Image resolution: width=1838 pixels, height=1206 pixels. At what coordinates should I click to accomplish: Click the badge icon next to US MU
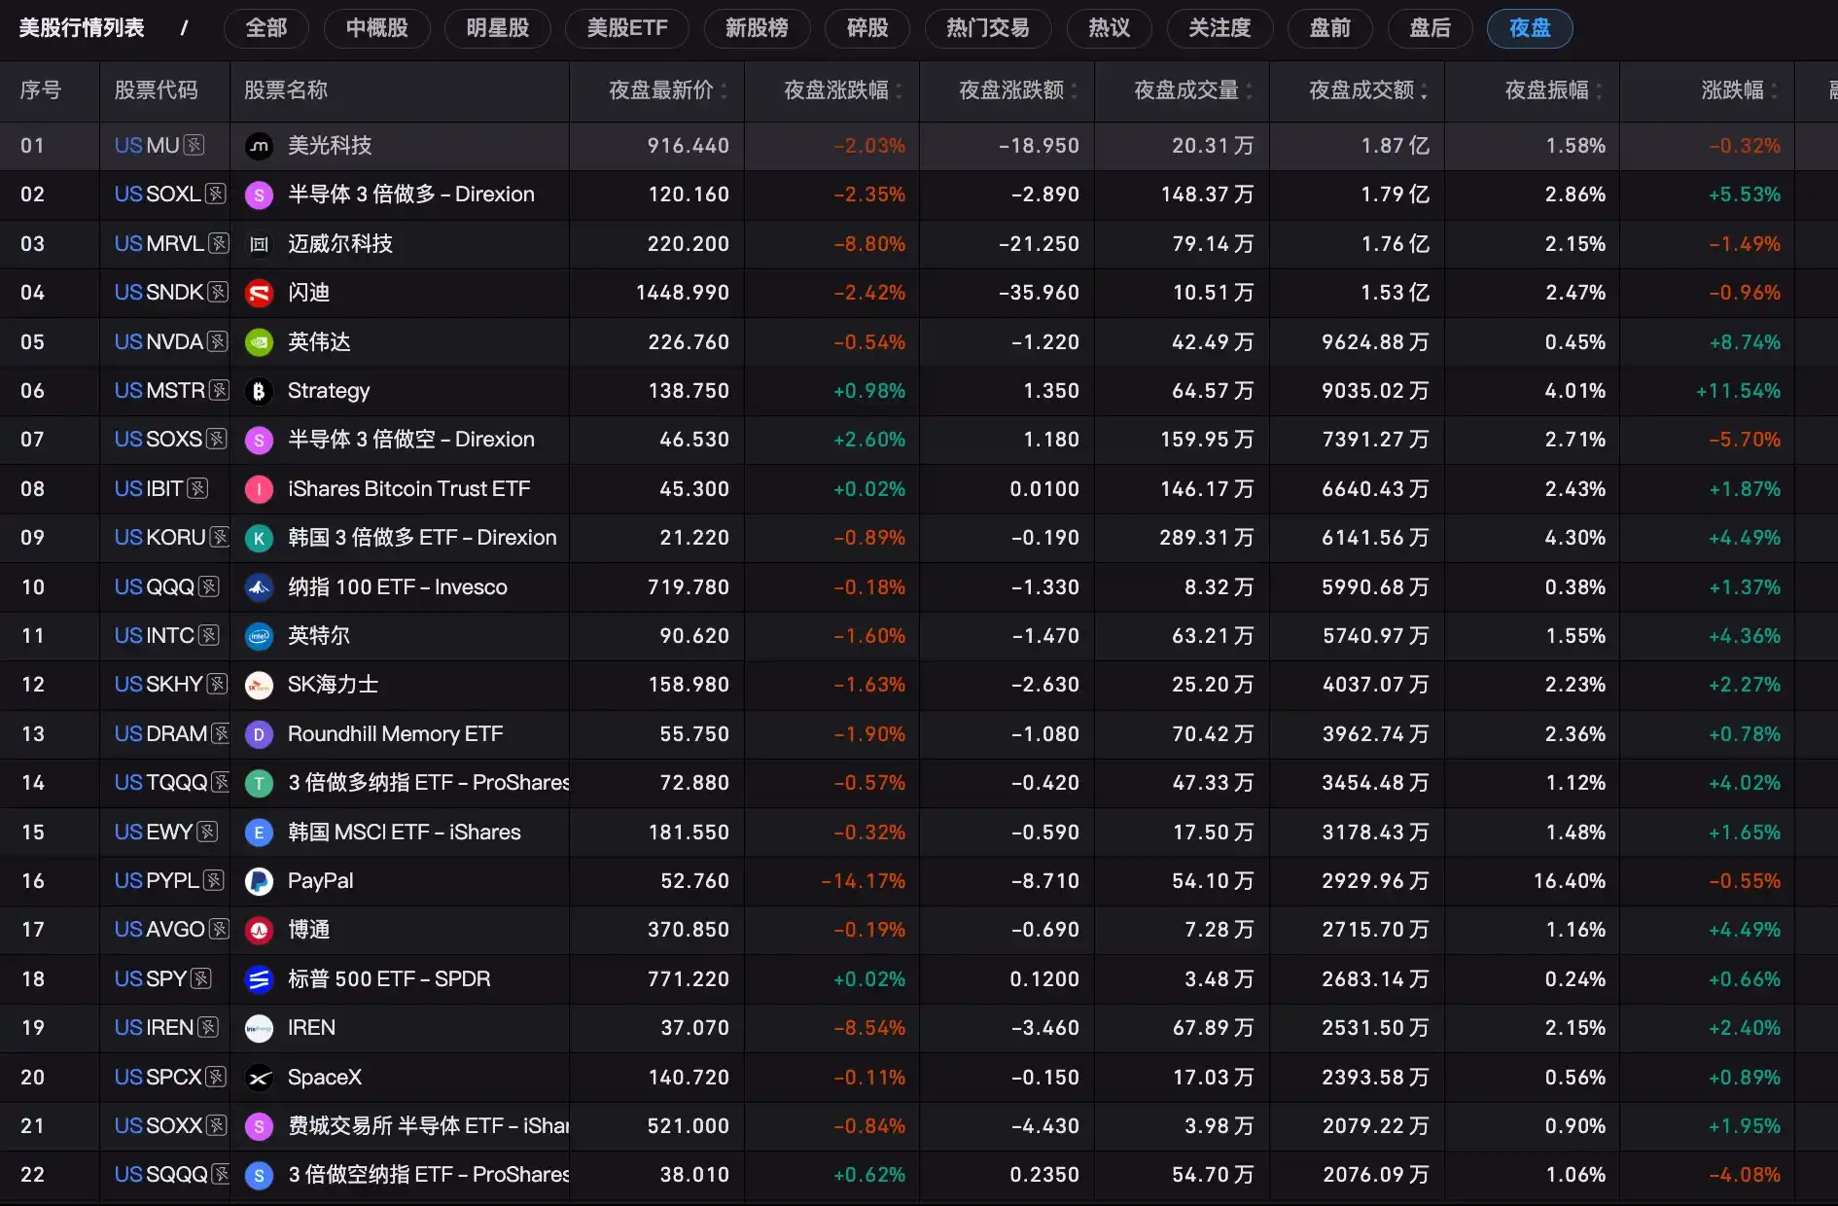[194, 146]
